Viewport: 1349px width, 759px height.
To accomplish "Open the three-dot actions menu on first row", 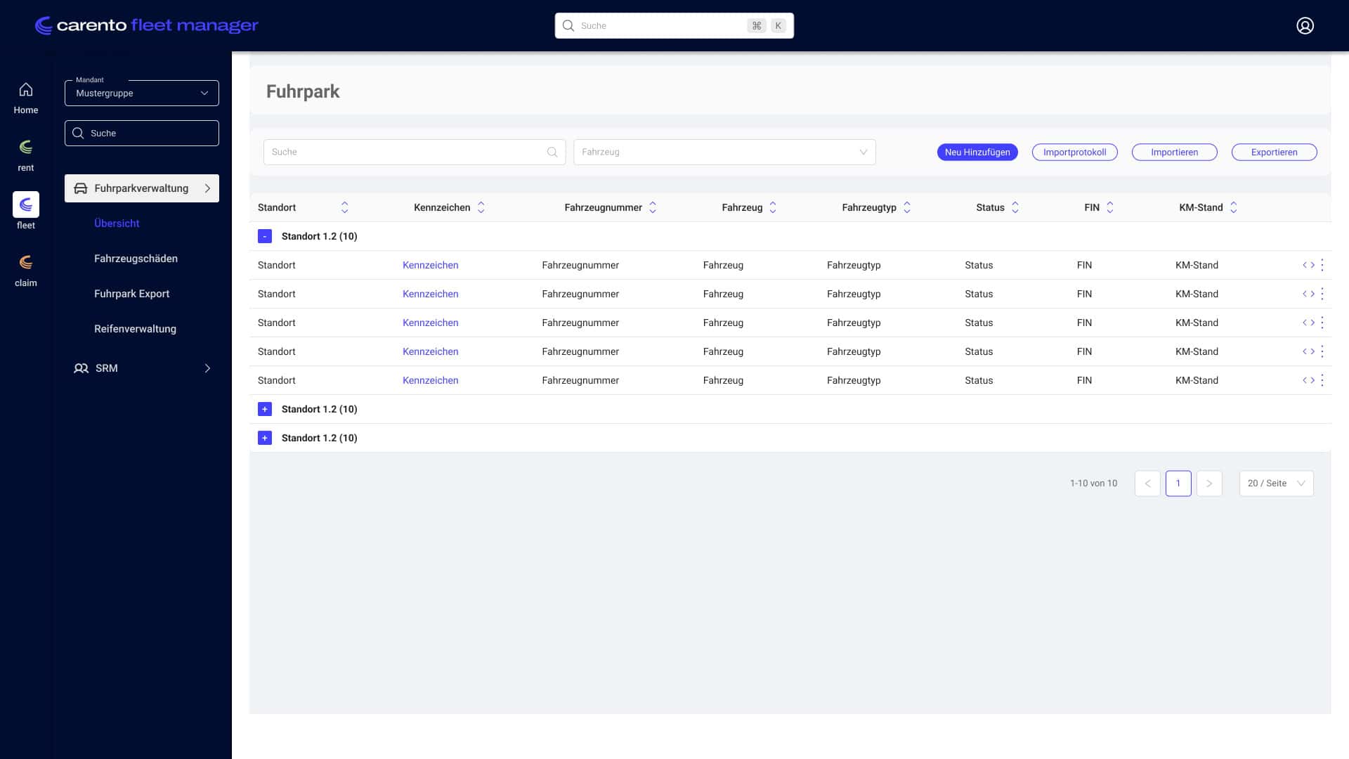I will coord(1322,265).
